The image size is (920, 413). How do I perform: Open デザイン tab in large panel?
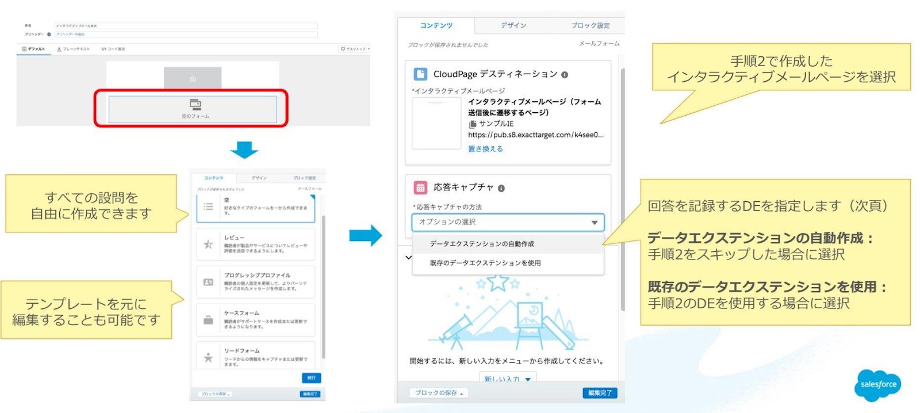(513, 25)
